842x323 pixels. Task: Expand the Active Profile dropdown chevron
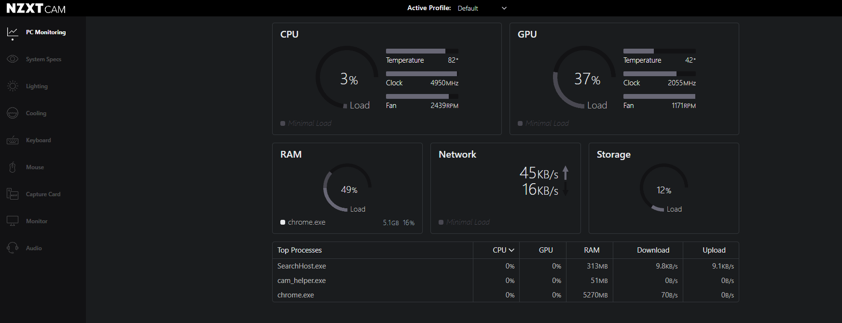(504, 8)
